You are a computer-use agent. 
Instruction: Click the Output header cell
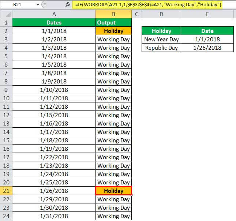click(114, 23)
